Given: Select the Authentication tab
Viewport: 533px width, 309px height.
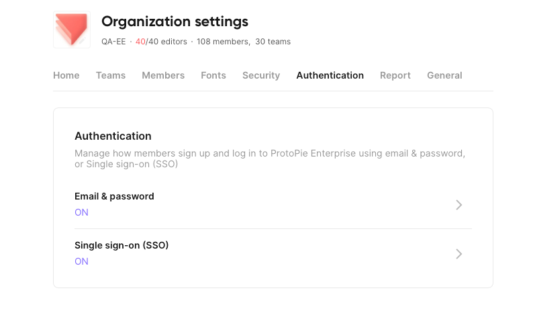Looking at the screenshot, I should [x=330, y=75].
